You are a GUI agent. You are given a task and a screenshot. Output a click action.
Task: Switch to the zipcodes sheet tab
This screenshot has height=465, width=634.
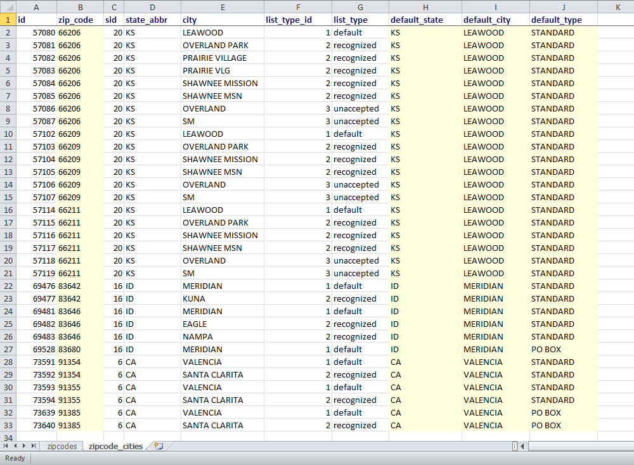61,446
